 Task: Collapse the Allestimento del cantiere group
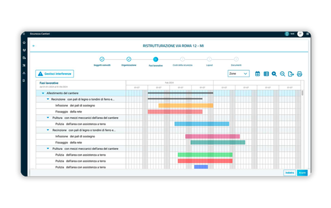coord(43,93)
